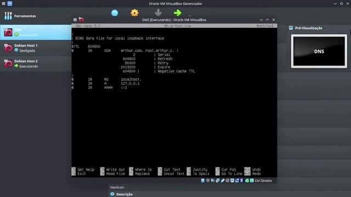The width and height of the screenshot is (351, 197).
Task: Open Ferramentas tools icon in VirtualBox manager
Action: (8, 16)
